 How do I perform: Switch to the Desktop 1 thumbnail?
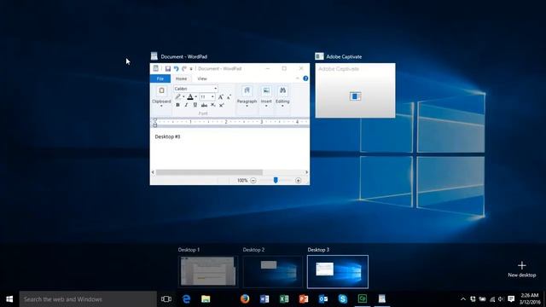pos(208,271)
